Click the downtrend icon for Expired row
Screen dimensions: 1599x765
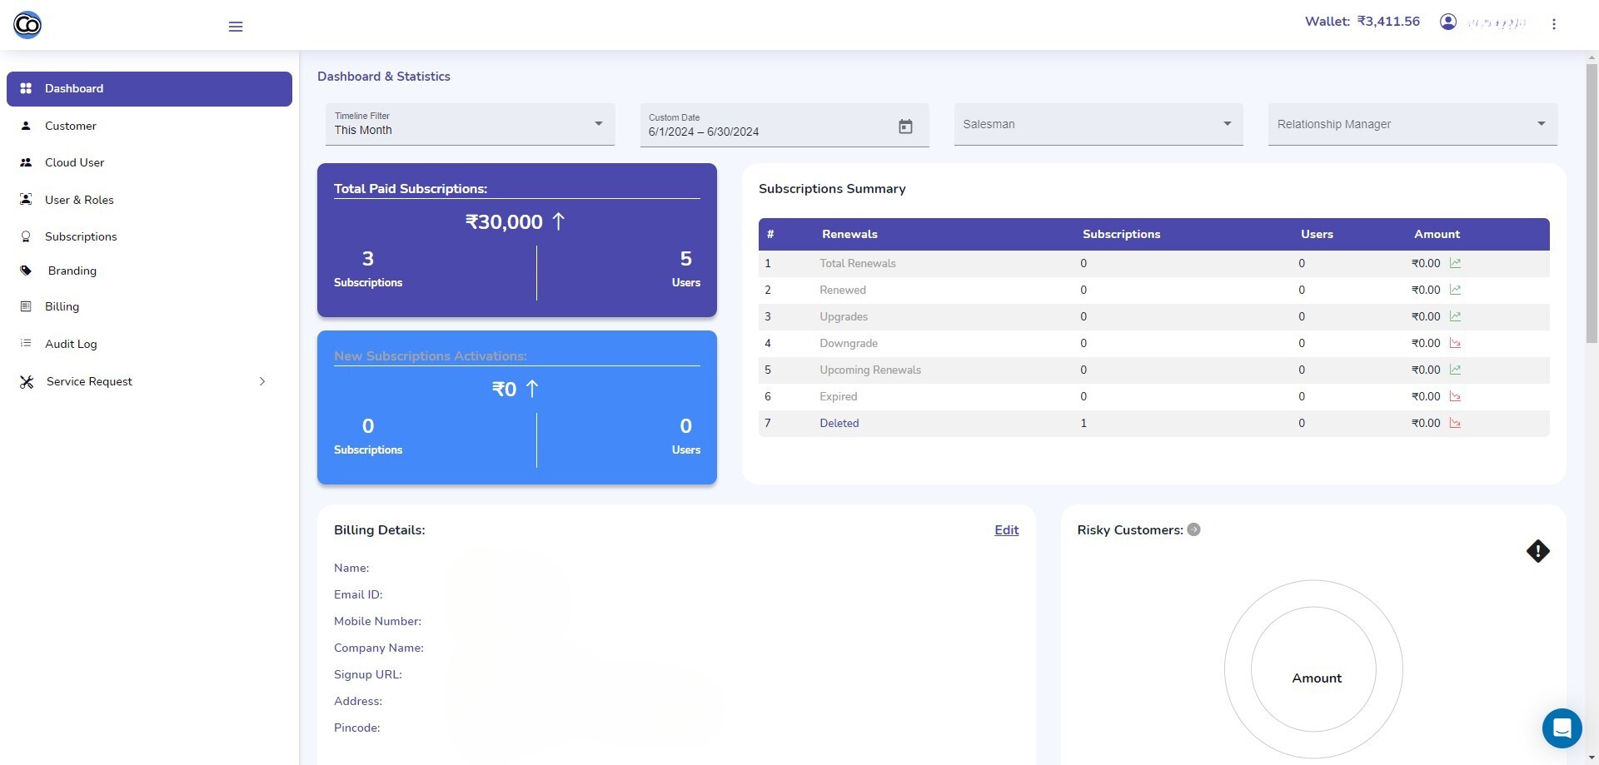pyautogui.click(x=1455, y=396)
